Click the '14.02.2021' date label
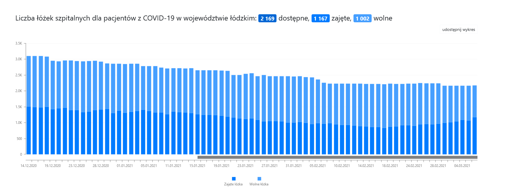Screen dimensions: 517x194 click(366, 166)
